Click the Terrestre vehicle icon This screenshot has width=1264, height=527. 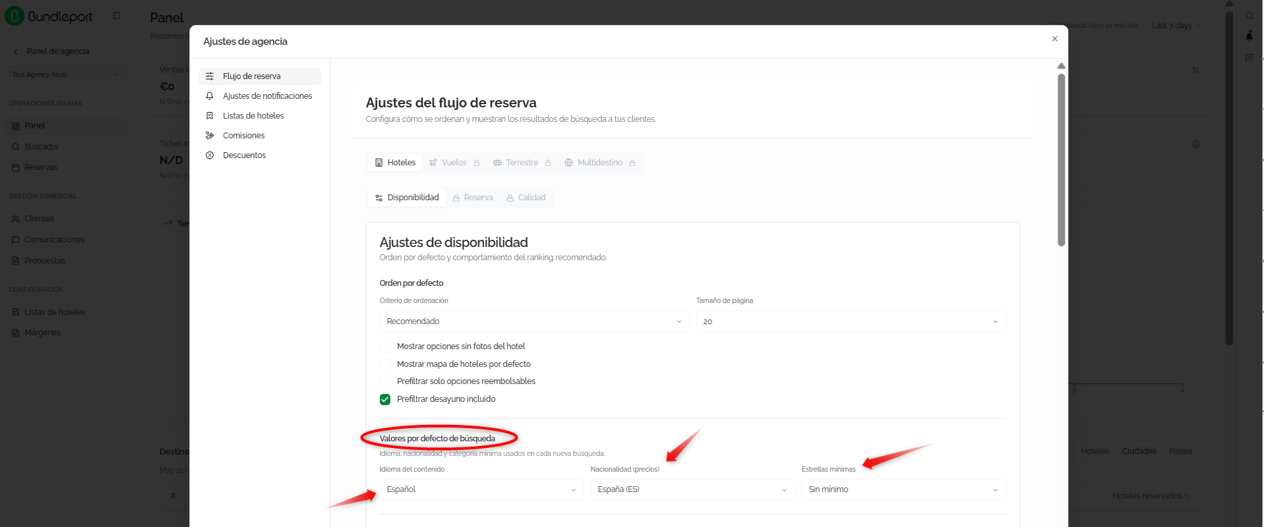(498, 163)
